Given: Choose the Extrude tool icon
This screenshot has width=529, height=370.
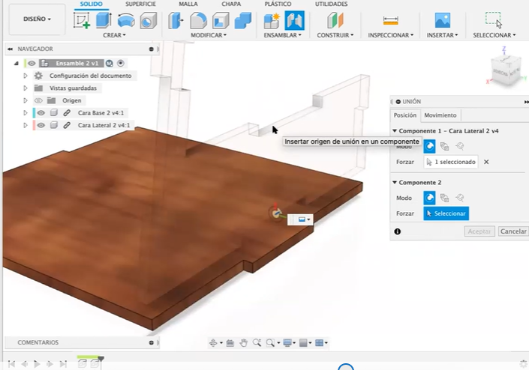Looking at the screenshot, I should [x=104, y=20].
